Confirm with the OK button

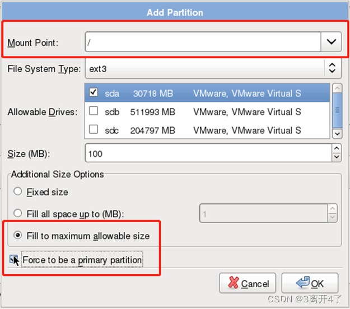click(310, 283)
